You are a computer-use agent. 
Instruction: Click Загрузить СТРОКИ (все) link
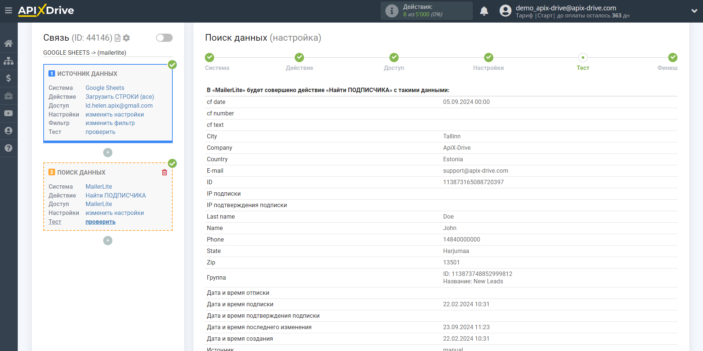pyautogui.click(x=120, y=97)
